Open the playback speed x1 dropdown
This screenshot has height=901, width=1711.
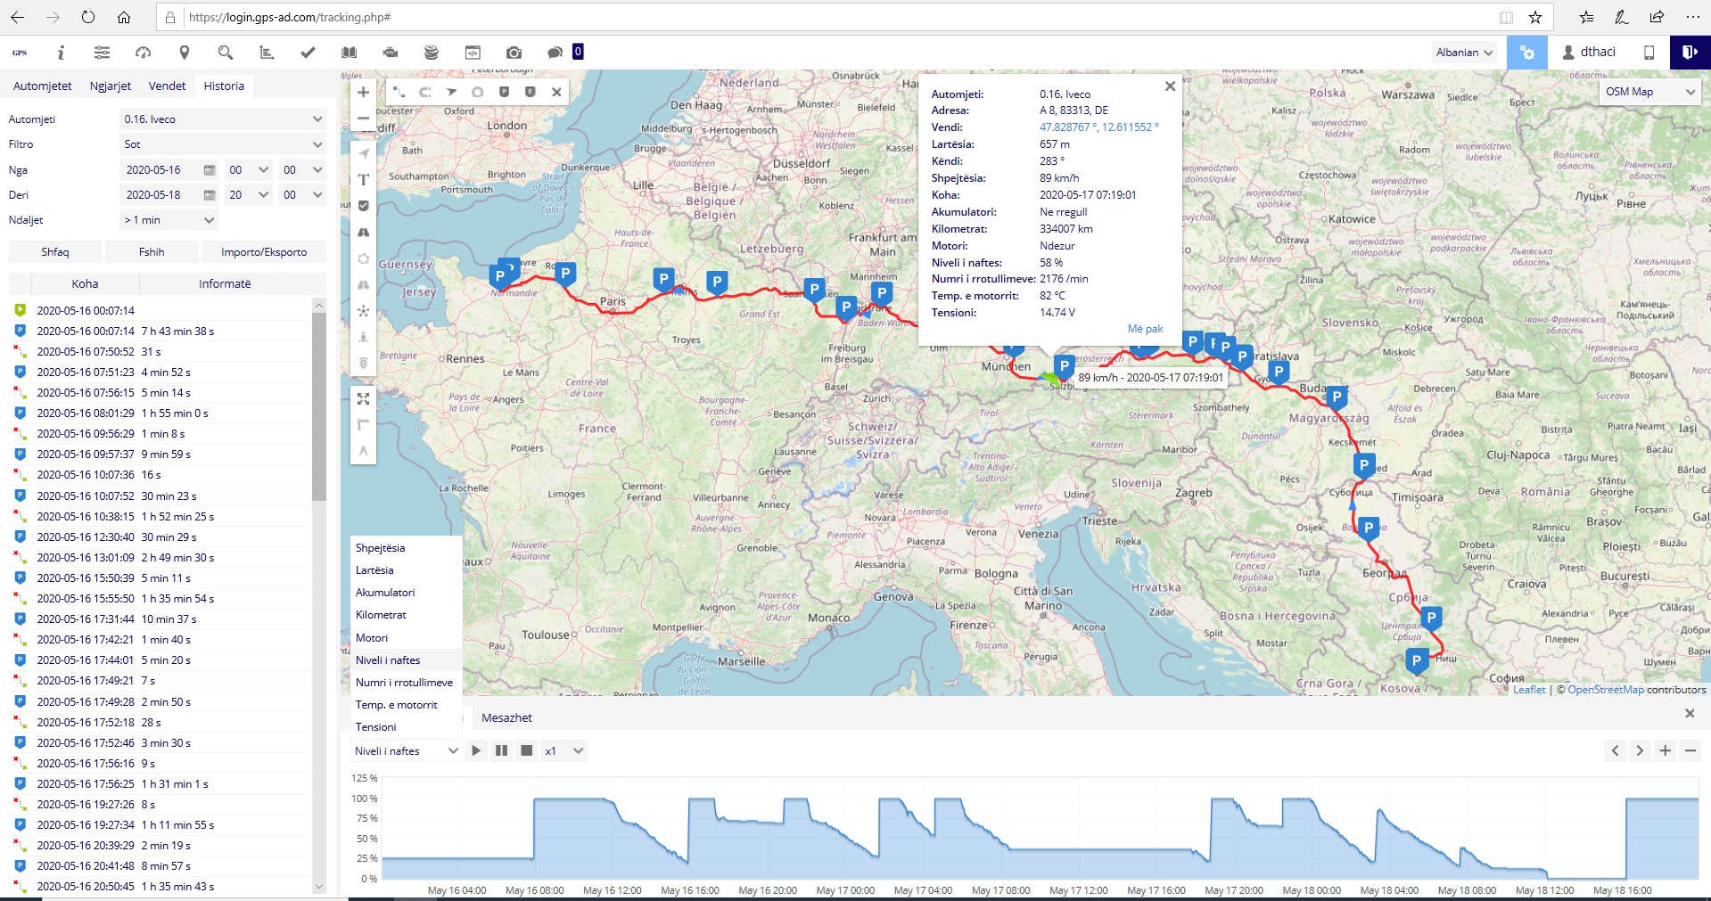tap(564, 751)
